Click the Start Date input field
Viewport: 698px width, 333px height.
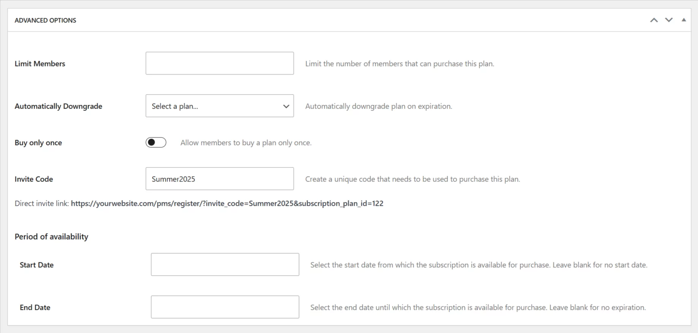coord(225,265)
